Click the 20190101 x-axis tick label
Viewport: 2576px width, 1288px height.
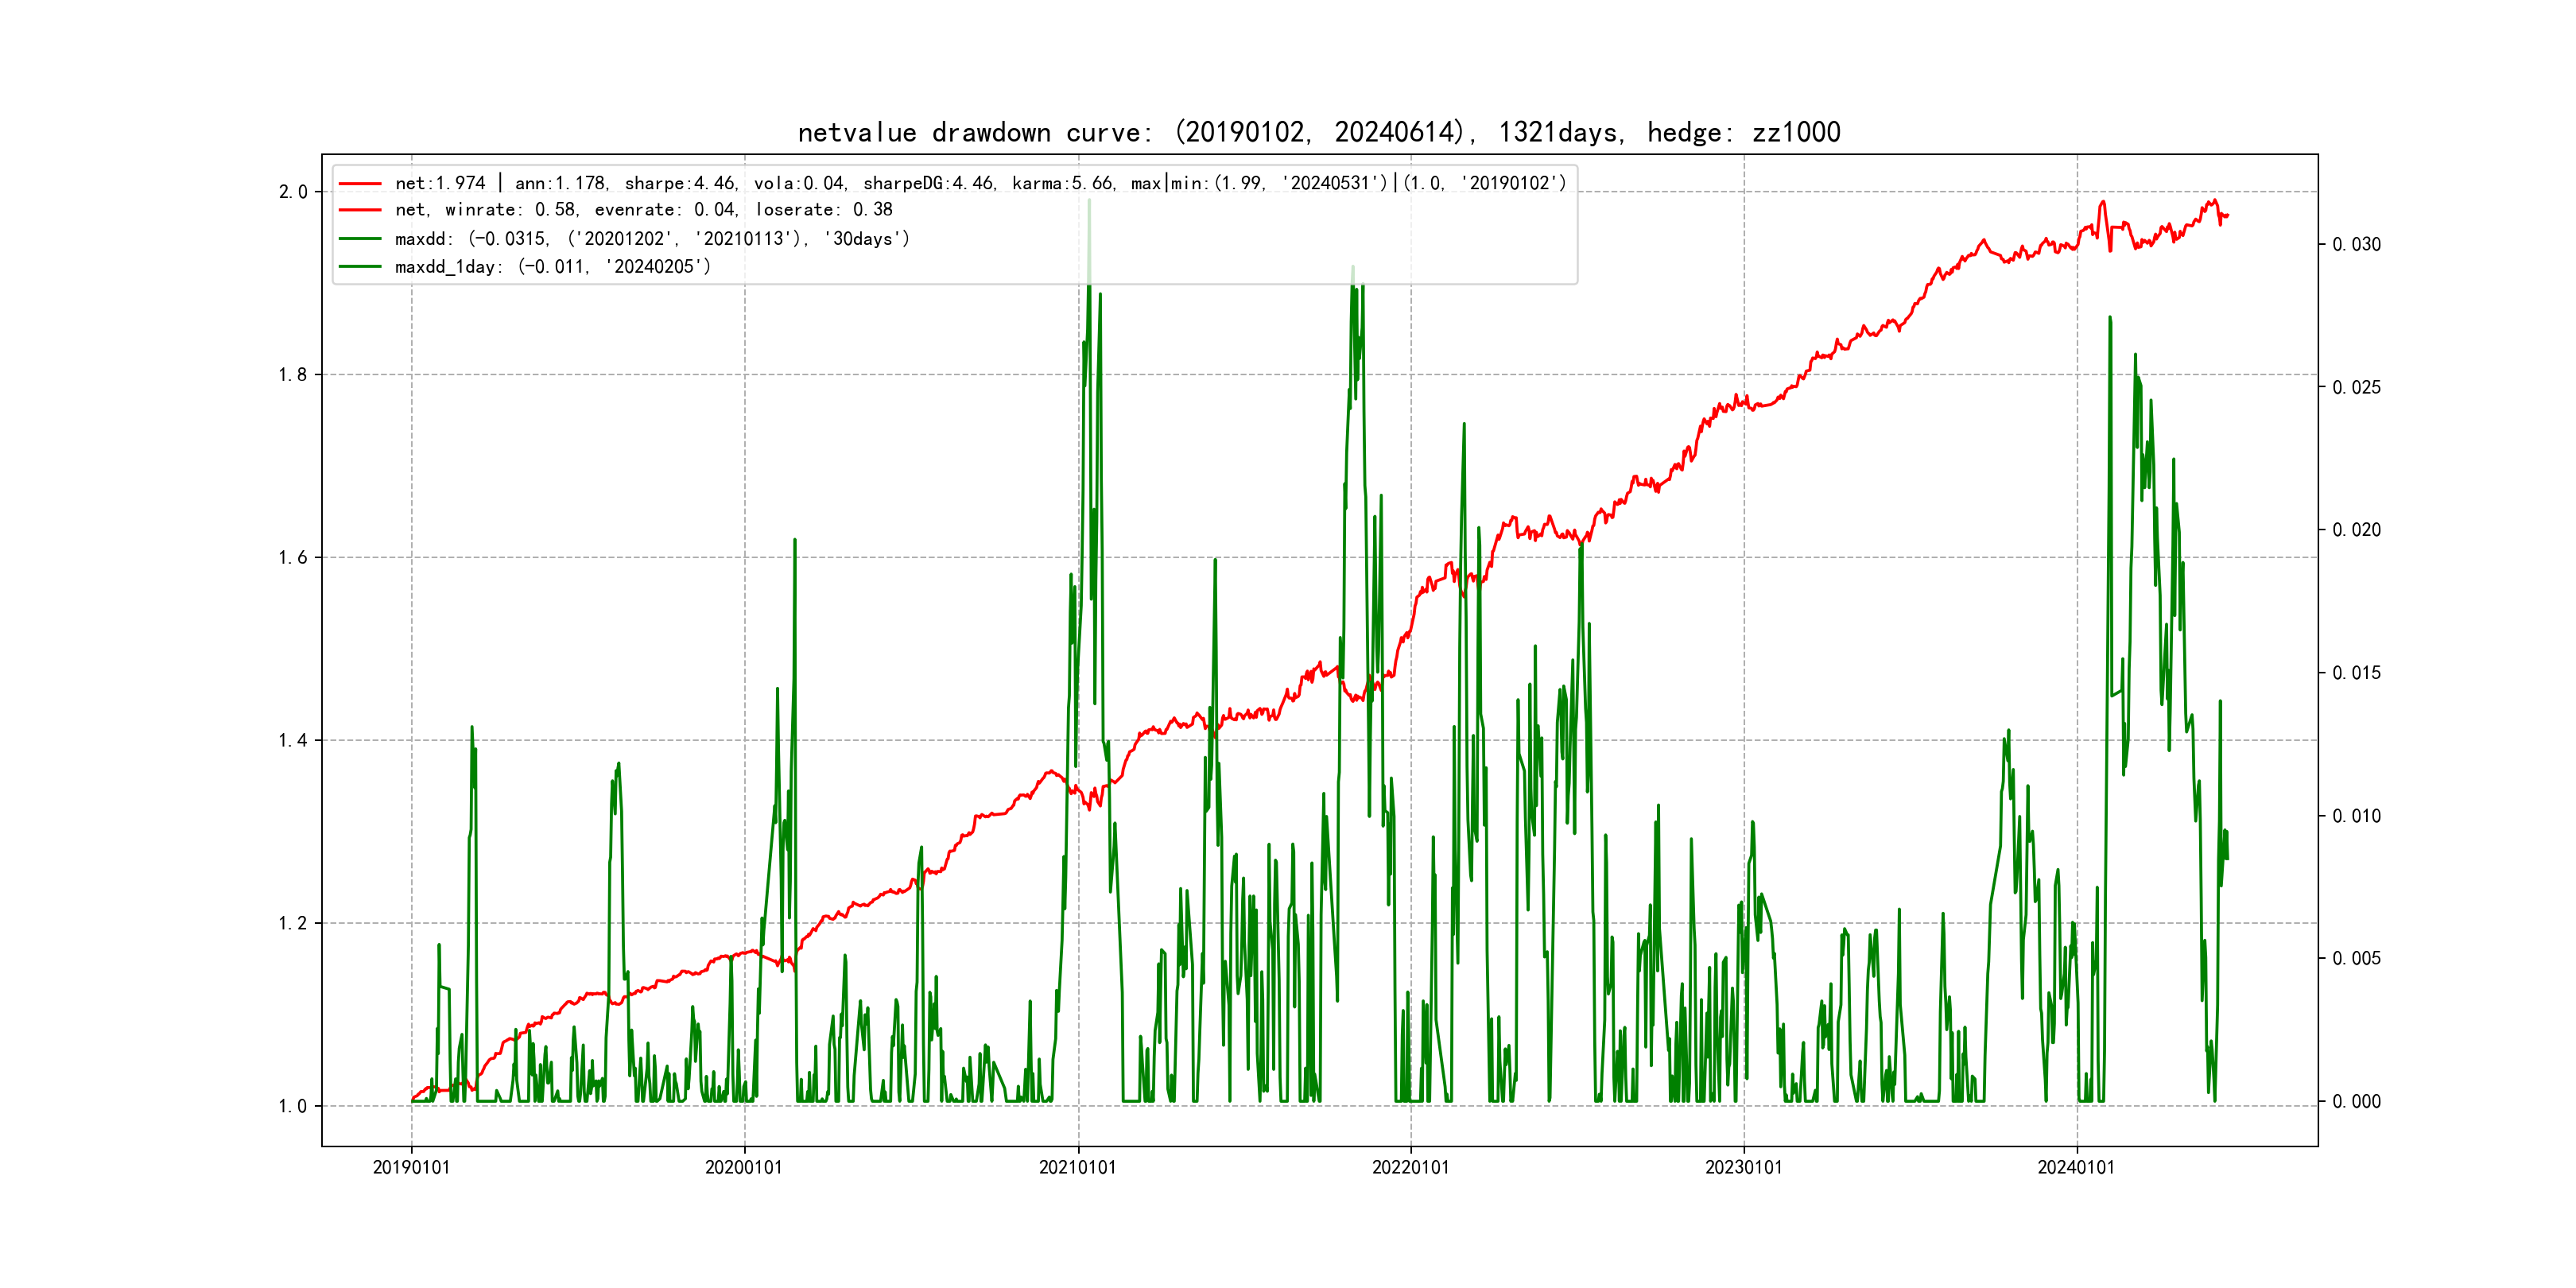tap(411, 1167)
